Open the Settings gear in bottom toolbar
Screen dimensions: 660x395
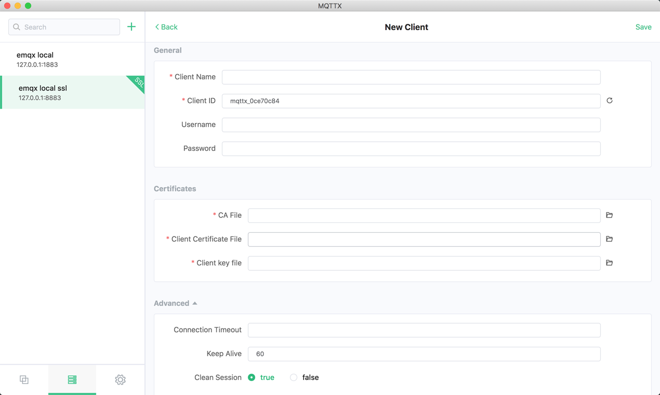pyautogui.click(x=120, y=379)
